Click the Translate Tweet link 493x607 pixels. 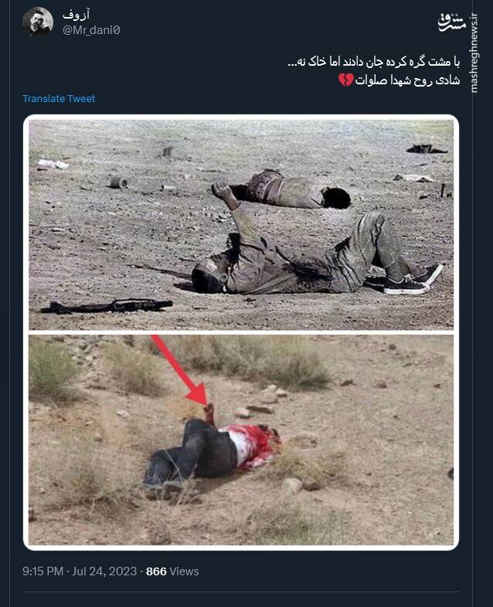click(x=59, y=99)
